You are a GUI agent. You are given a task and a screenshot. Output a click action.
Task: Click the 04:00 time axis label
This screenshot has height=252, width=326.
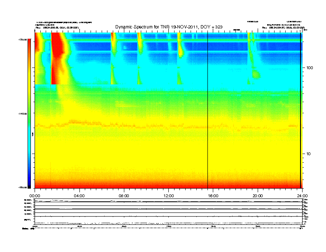coord(79,196)
